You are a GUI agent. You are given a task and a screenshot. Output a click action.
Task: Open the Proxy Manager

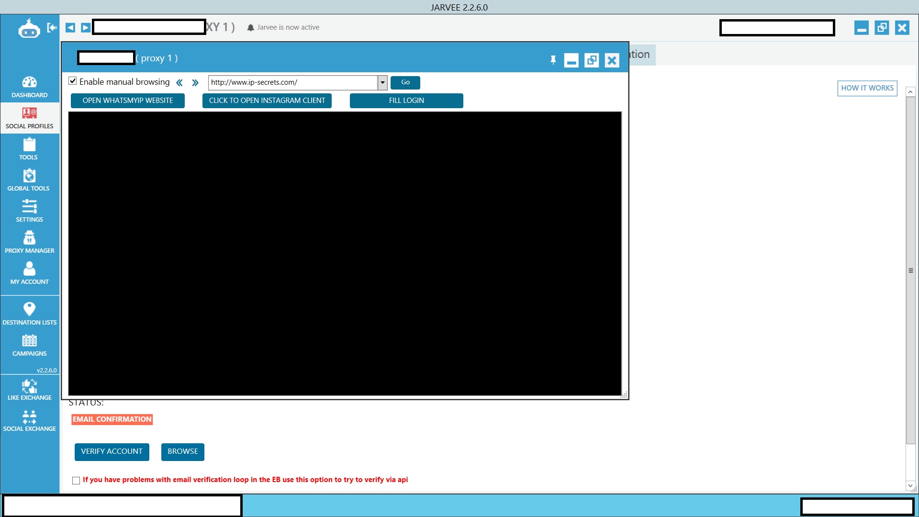29,243
